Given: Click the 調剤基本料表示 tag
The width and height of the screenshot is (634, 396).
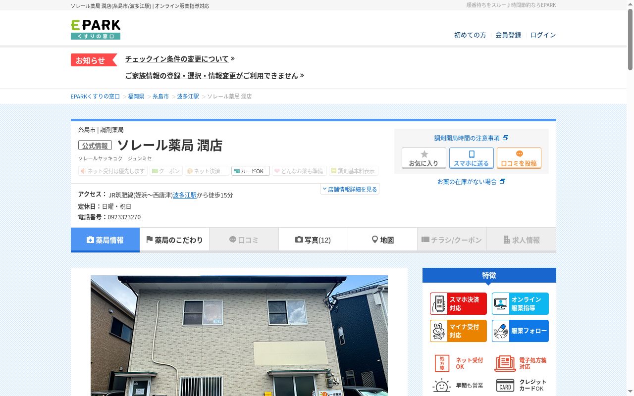Looking at the screenshot, I should 354,171.
